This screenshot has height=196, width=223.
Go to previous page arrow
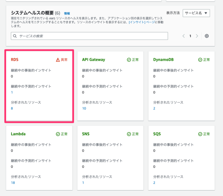pyautogui.click(x=184, y=36)
